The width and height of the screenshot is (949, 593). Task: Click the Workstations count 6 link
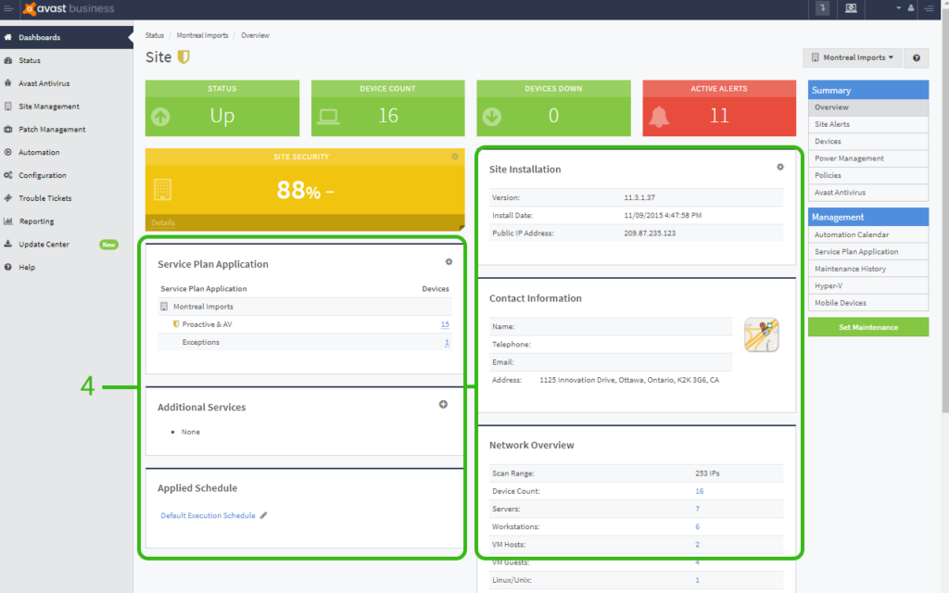(x=697, y=527)
